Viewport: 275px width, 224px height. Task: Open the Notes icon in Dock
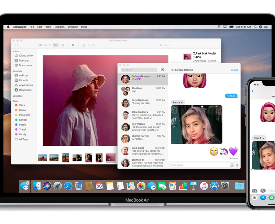(x=110, y=186)
